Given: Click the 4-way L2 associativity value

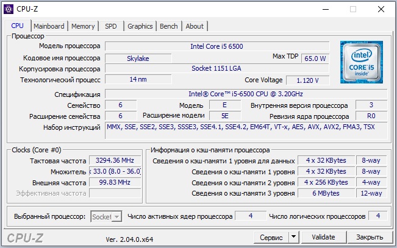Looking at the screenshot, I should click(x=371, y=182).
